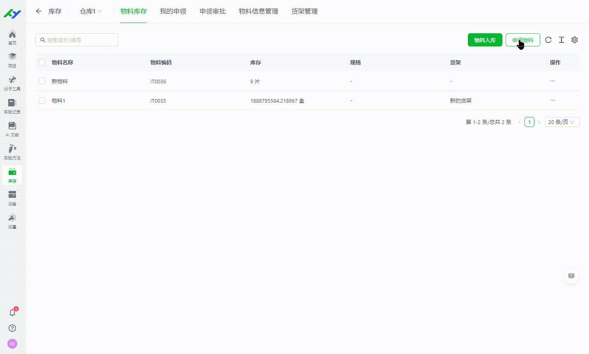
Task: Check the checkbox for 新物料 row
Action: [41, 81]
